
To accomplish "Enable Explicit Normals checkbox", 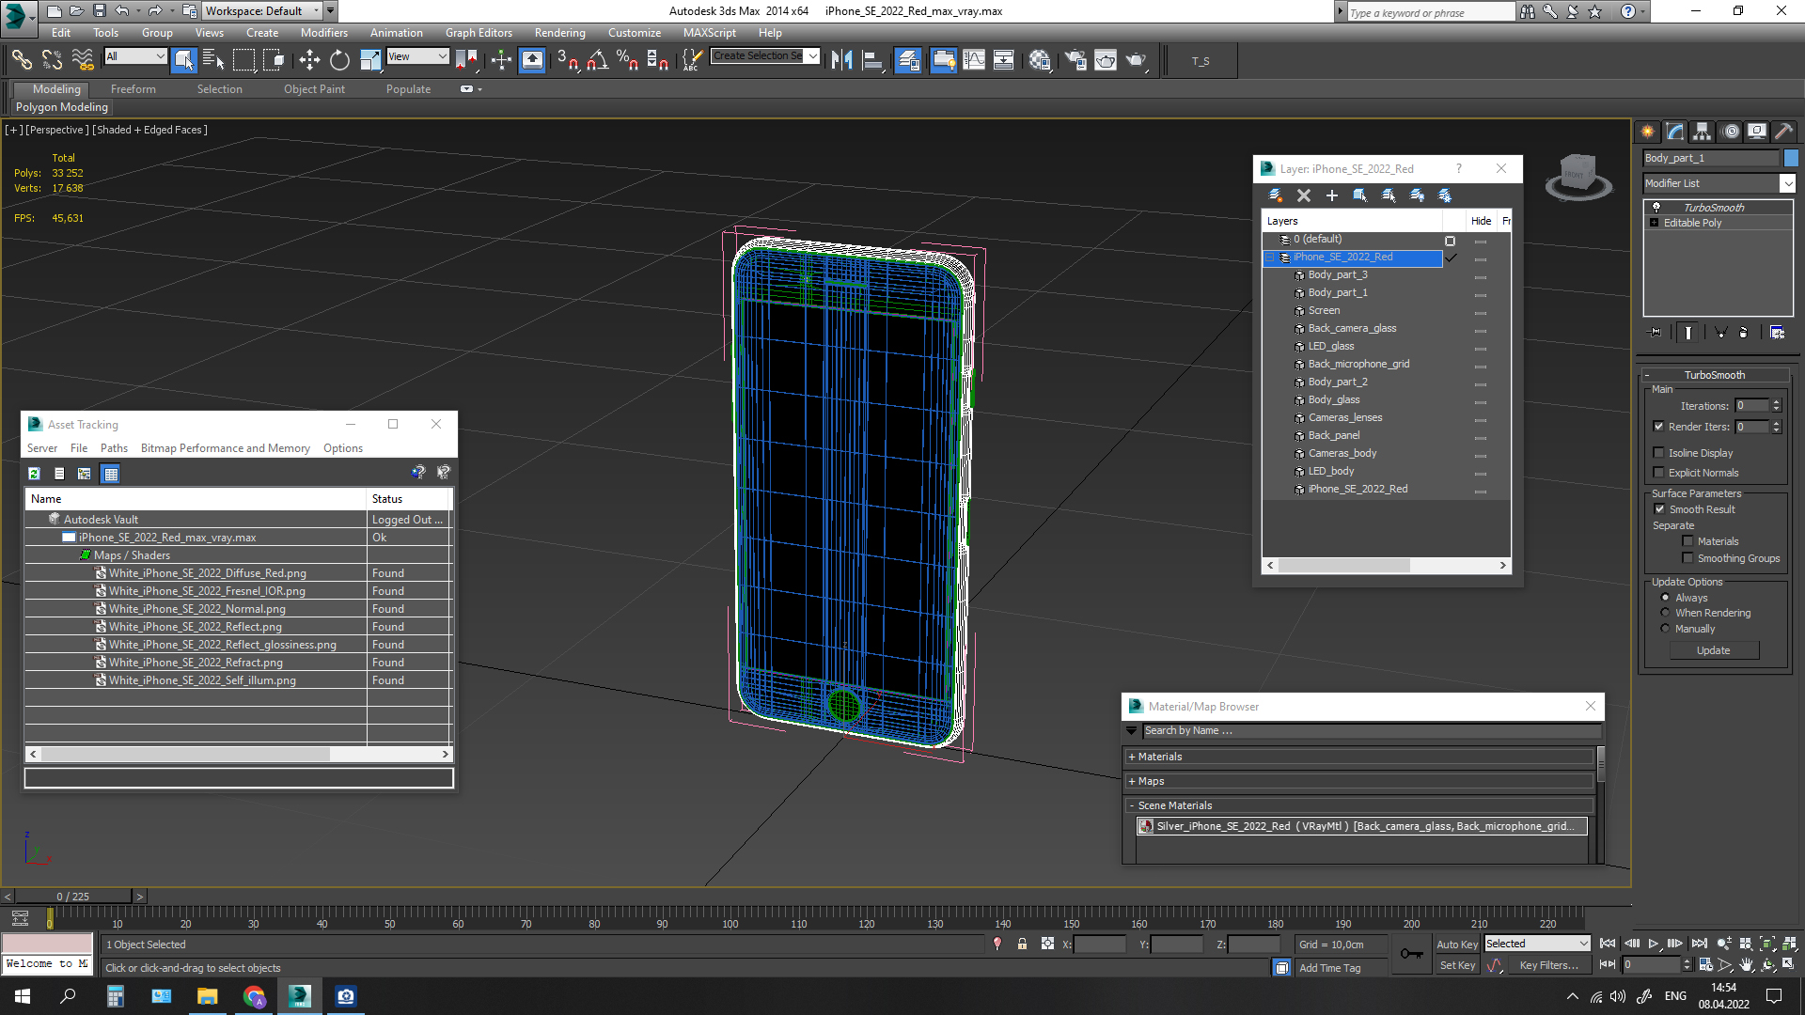I will pos(1659,473).
